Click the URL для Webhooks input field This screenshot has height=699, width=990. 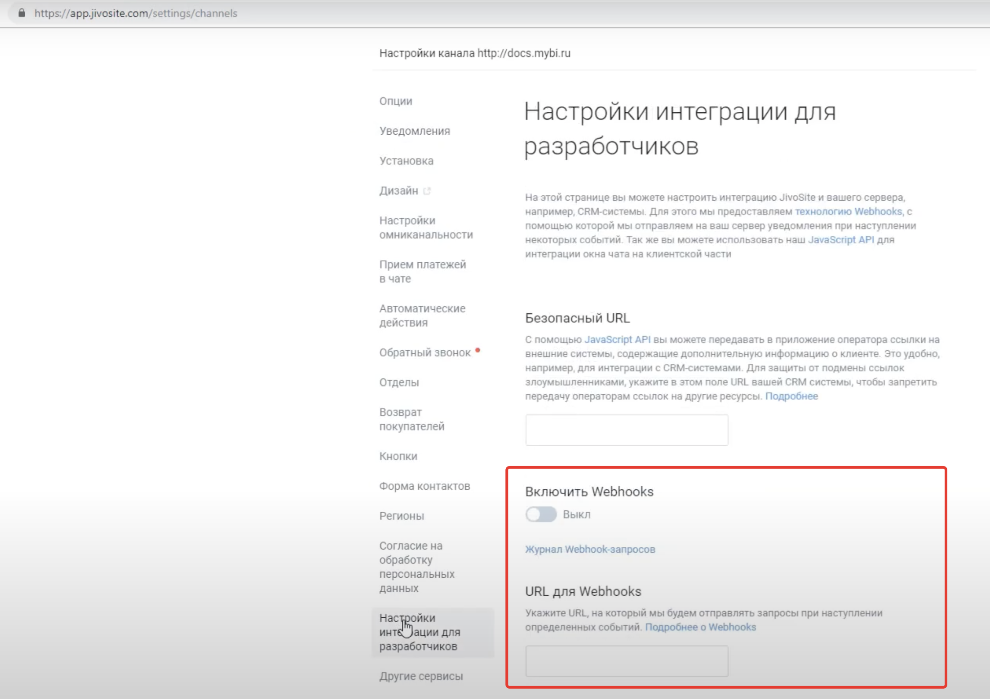627,661
